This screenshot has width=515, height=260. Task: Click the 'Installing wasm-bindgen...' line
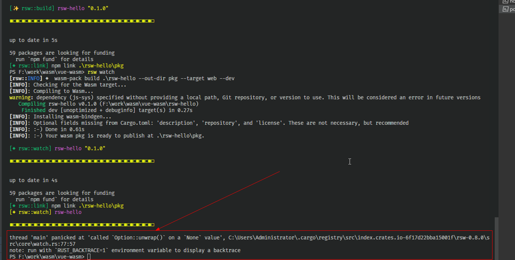tap(60, 117)
